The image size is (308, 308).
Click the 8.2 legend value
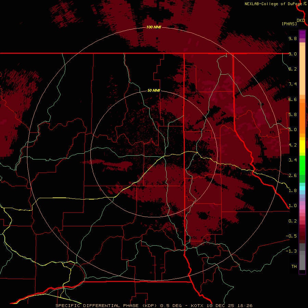click(293, 69)
